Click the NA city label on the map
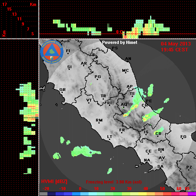Image resolution: width=196 pixels, height=196 pixels. click(147, 160)
